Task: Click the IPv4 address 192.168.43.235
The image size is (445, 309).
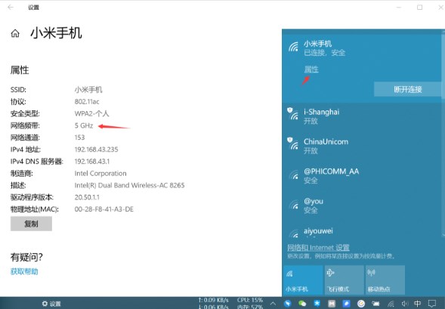Action: point(96,150)
